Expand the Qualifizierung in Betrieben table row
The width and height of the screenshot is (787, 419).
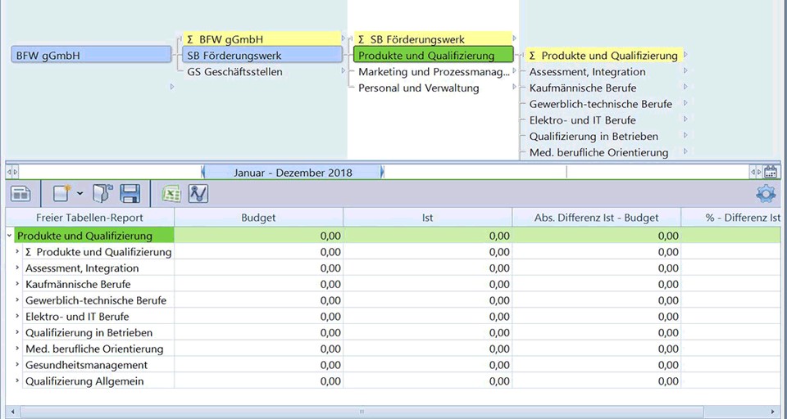[17, 332]
